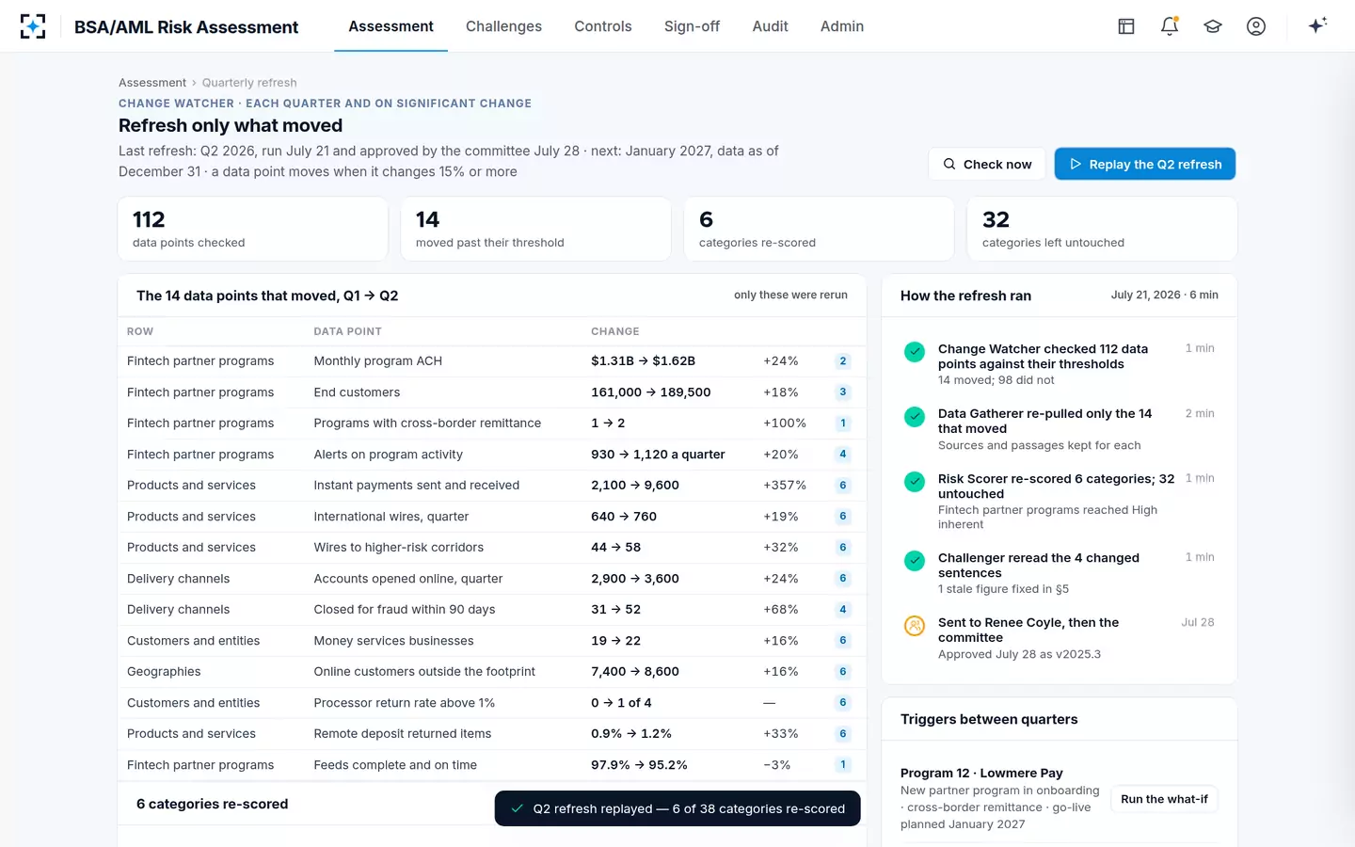1355x847 pixels.
Task: Run the what-if for Lowmere Pay
Action: coord(1164,799)
